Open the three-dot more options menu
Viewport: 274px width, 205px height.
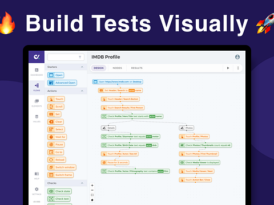point(238,68)
